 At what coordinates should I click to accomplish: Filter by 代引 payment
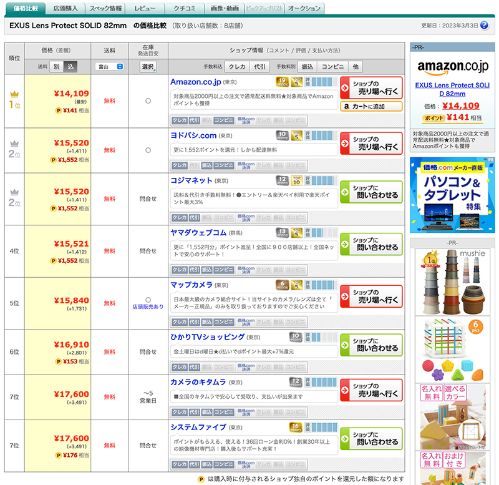[x=259, y=67]
